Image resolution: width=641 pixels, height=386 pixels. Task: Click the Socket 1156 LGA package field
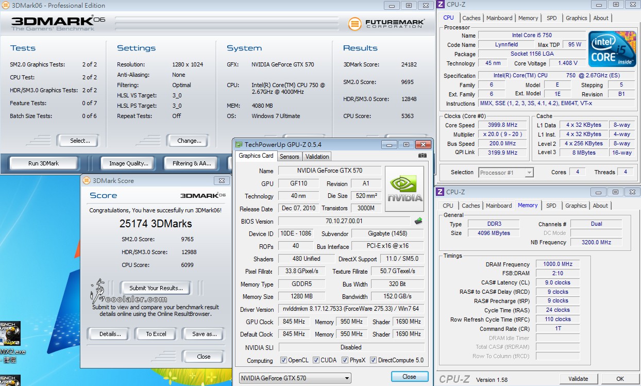[x=532, y=54]
